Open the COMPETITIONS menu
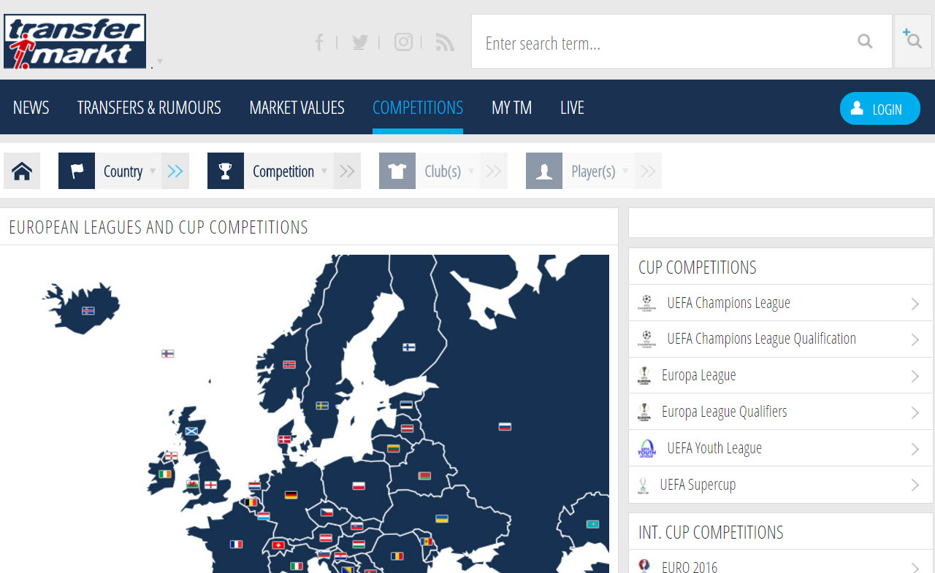 click(418, 107)
